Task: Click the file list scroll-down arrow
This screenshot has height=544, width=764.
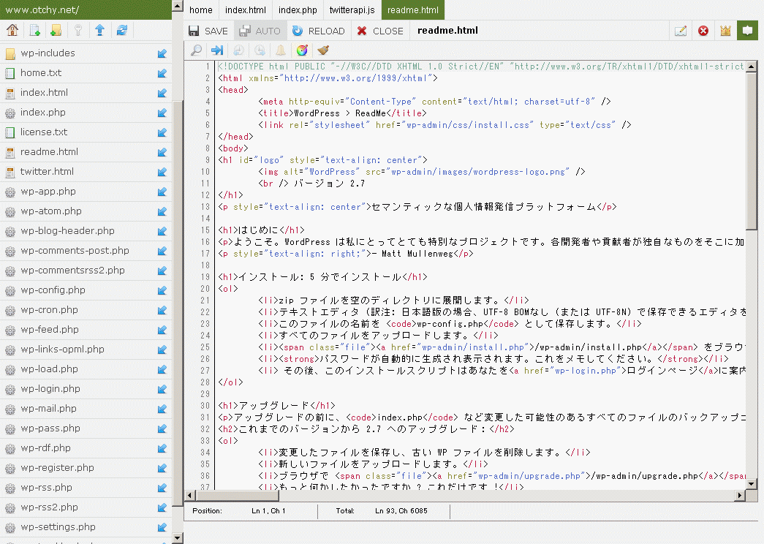Action: coord(178,538)
